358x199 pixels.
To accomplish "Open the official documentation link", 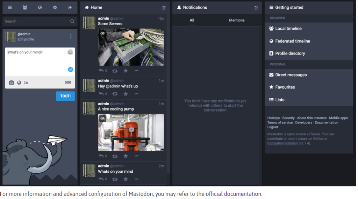I will pos(233,194).
